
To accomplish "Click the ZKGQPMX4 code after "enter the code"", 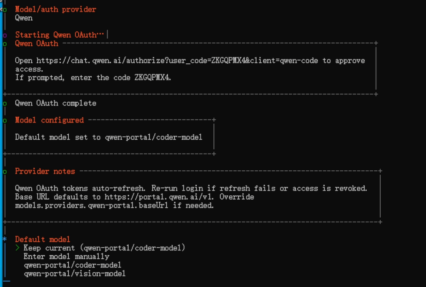I will (152, 78).
